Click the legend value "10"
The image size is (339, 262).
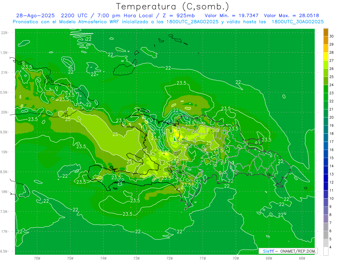[x=332, y=198]
